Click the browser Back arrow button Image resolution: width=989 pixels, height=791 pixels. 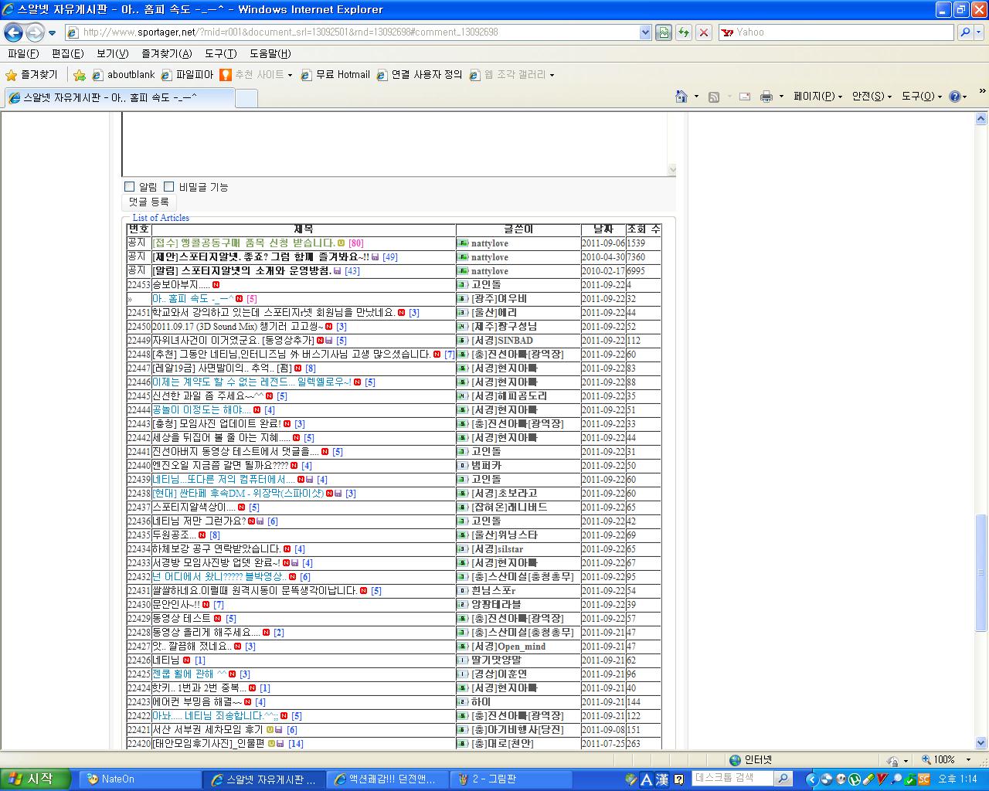13,32
